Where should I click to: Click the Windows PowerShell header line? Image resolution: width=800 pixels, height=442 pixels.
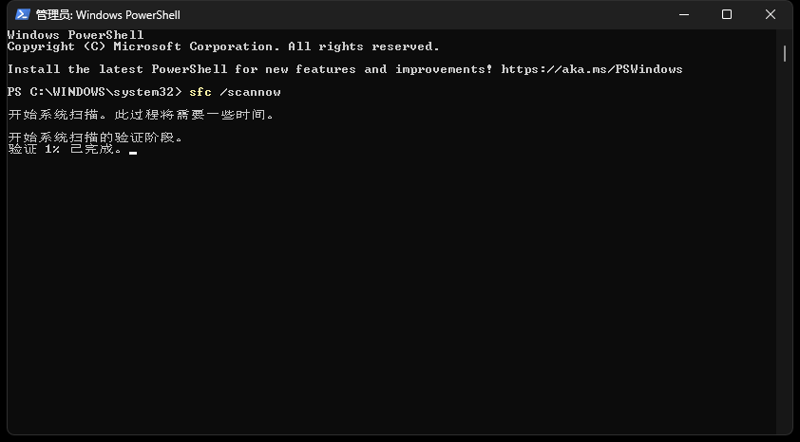click(x=75, y=35)
